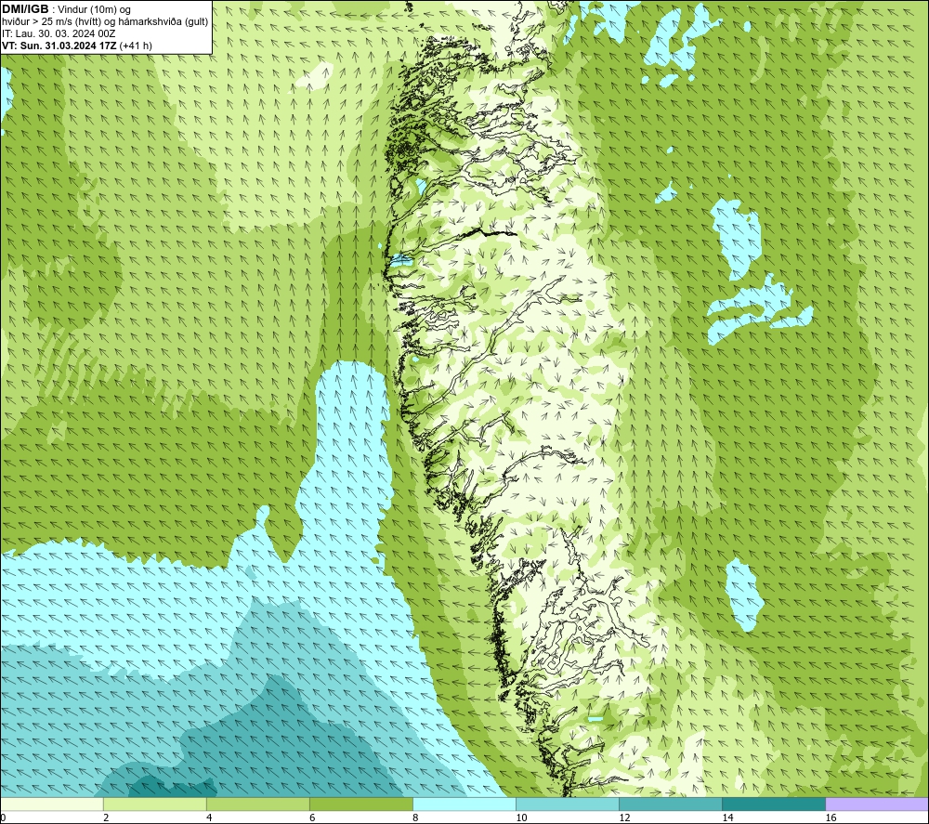Click the dark teal 14–16 m/s legend swatch

(x=773, y=804)
